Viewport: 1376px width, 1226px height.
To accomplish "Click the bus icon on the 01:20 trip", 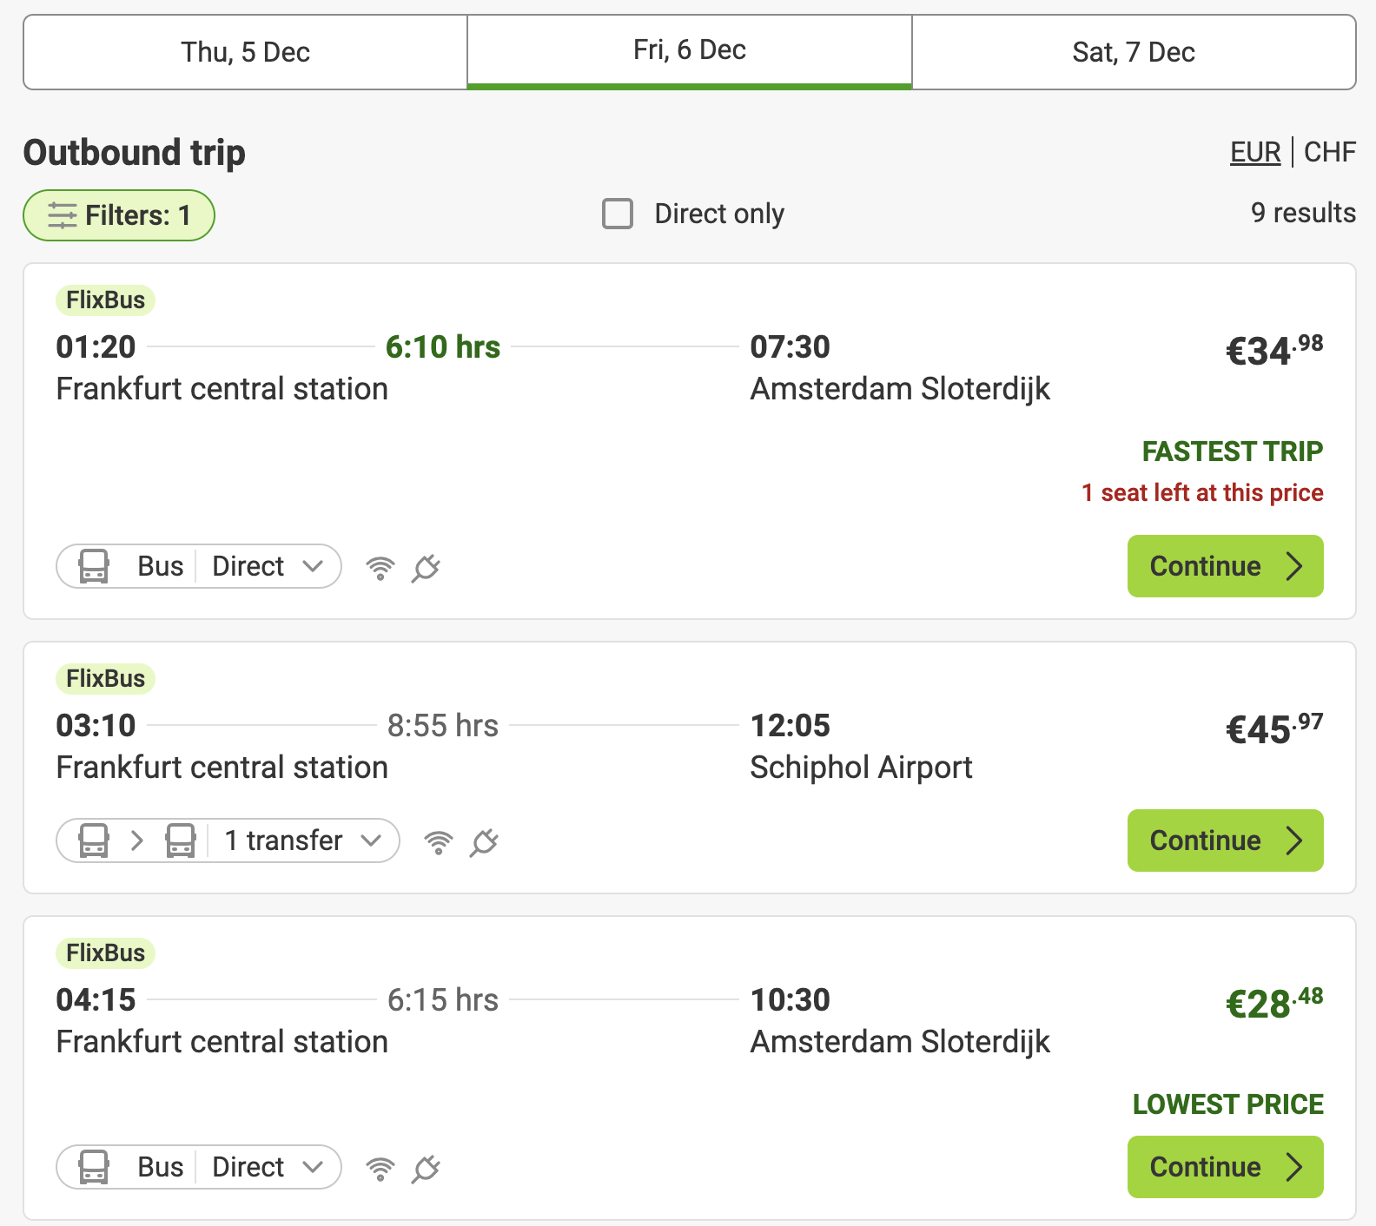I will (94, 567).
